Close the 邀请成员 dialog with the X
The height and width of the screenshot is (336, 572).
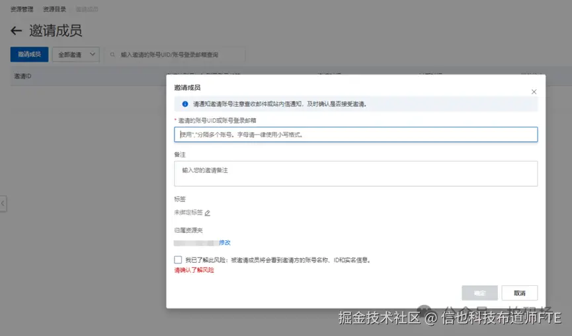(534, 92)
